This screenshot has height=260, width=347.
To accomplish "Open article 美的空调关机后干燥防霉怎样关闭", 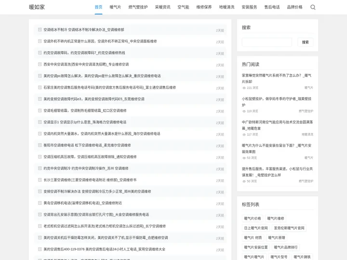I will pyautogui.click(x=106, y=238).
